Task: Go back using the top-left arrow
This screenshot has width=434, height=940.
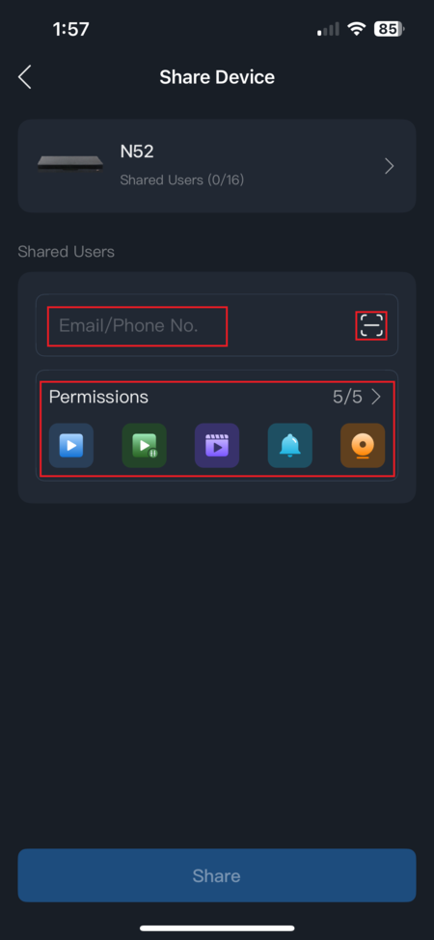Action: (24, 77)
